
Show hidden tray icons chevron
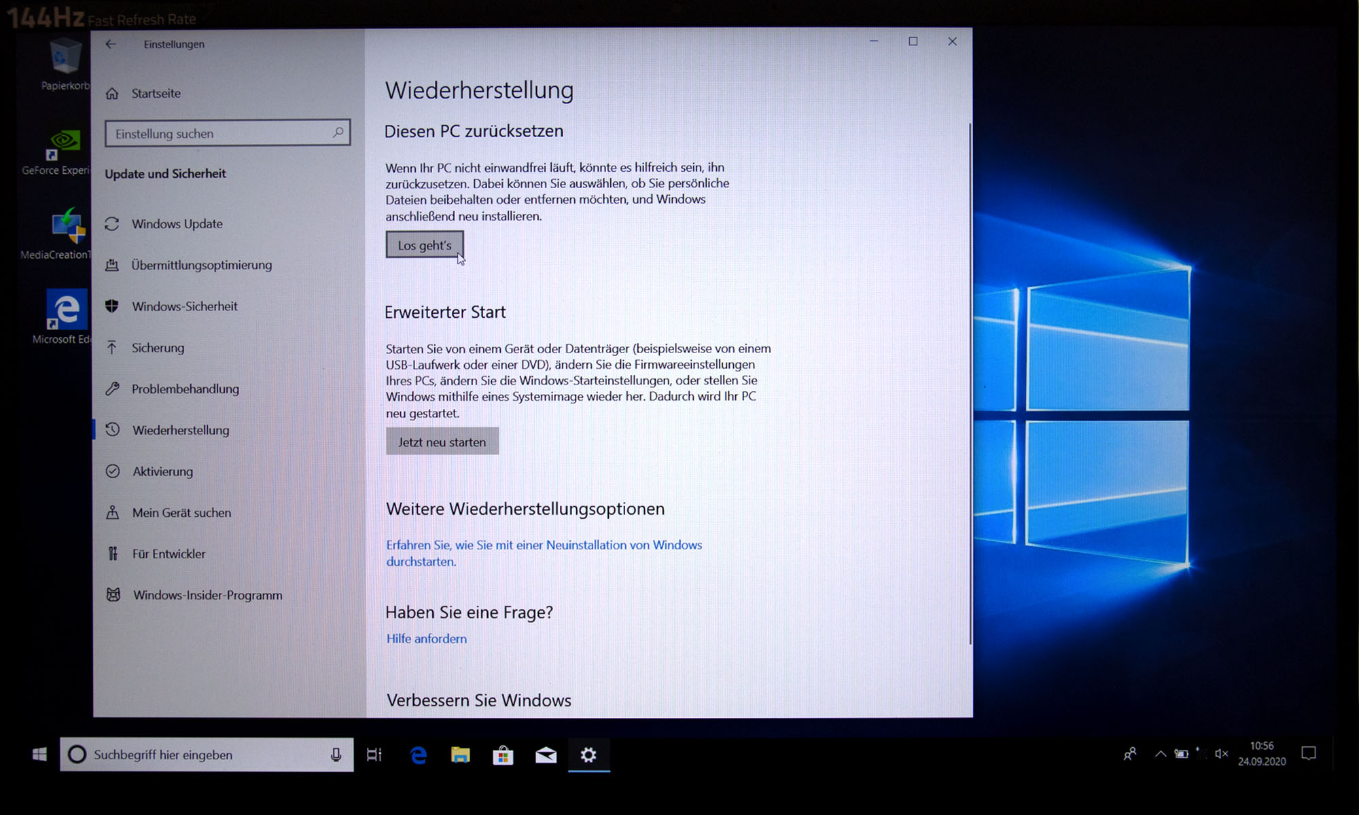pyautogui.click(x=1161, y=754)
